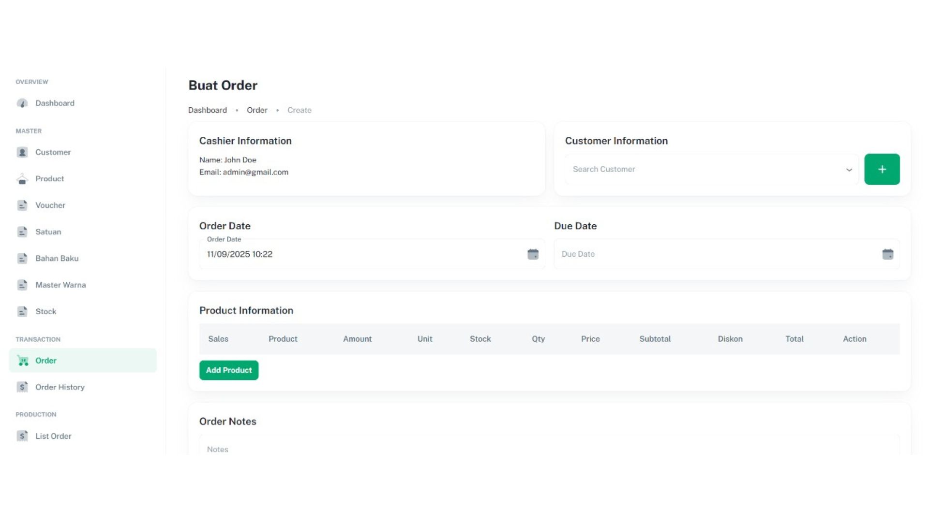The image size is (929, 522).
Task: Open the Order Date calendar picker icon
Action: pos(533,254)
